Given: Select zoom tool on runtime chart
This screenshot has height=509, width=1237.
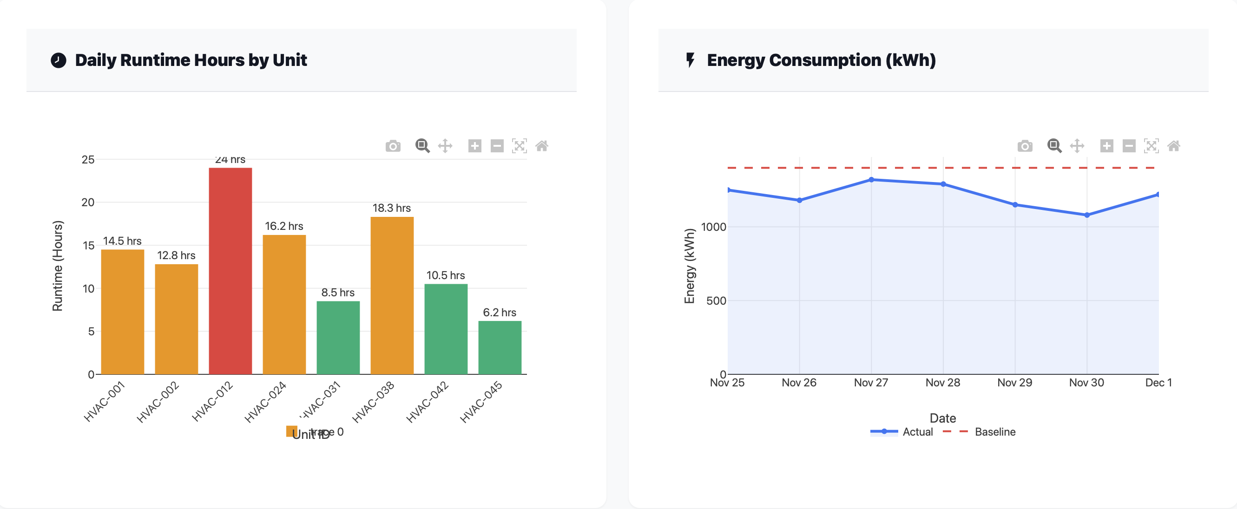Looking at the screenshot, I should point(422,146).
